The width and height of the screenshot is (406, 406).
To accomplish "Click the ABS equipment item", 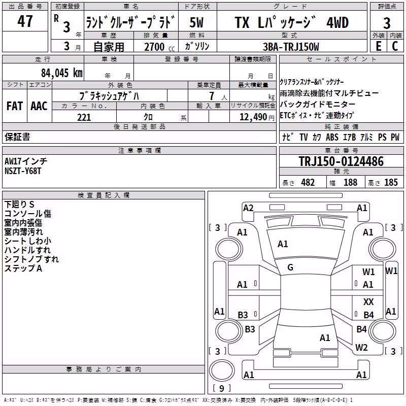I will pyautogui.click(x=332, y=137).
